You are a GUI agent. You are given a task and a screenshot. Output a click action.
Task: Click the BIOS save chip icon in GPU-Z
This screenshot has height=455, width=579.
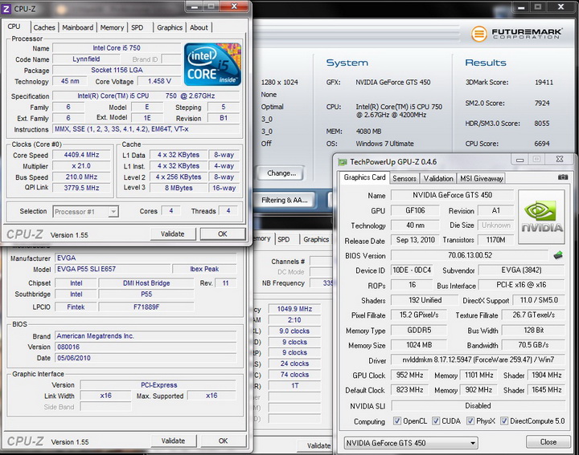tap(558, 254)
